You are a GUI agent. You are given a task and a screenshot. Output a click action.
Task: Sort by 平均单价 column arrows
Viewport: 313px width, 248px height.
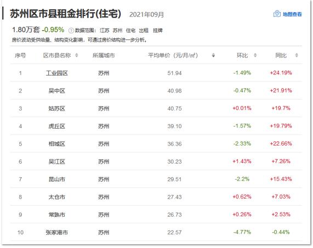coord(213,55)
